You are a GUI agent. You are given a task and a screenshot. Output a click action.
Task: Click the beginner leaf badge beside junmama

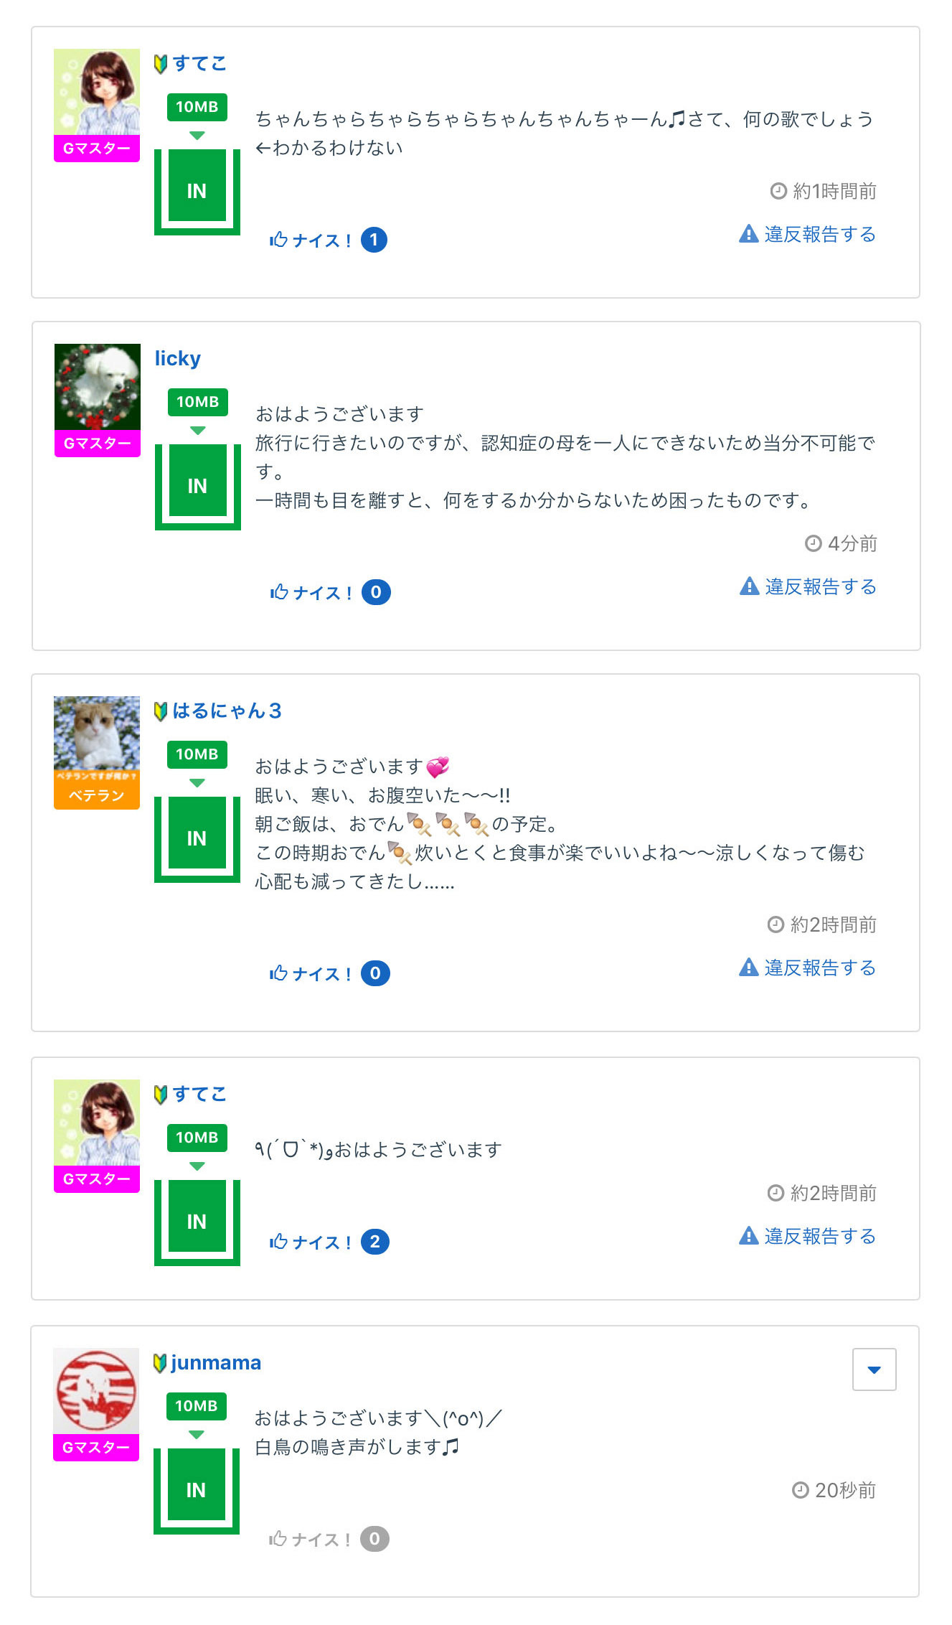[160, 1363]
